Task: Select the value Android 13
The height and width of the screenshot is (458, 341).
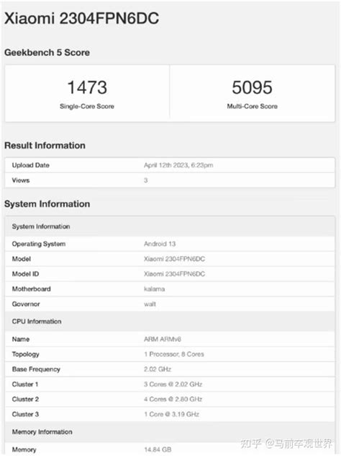Action: pos(160,244)
